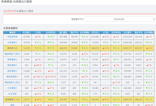Click the 出口累計 column header
The width and height of the screenshot is (156, 106).
[x=127, y=33]
